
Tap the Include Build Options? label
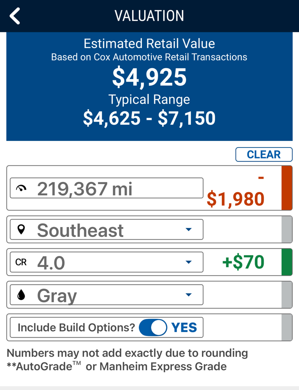coord(76,327)
